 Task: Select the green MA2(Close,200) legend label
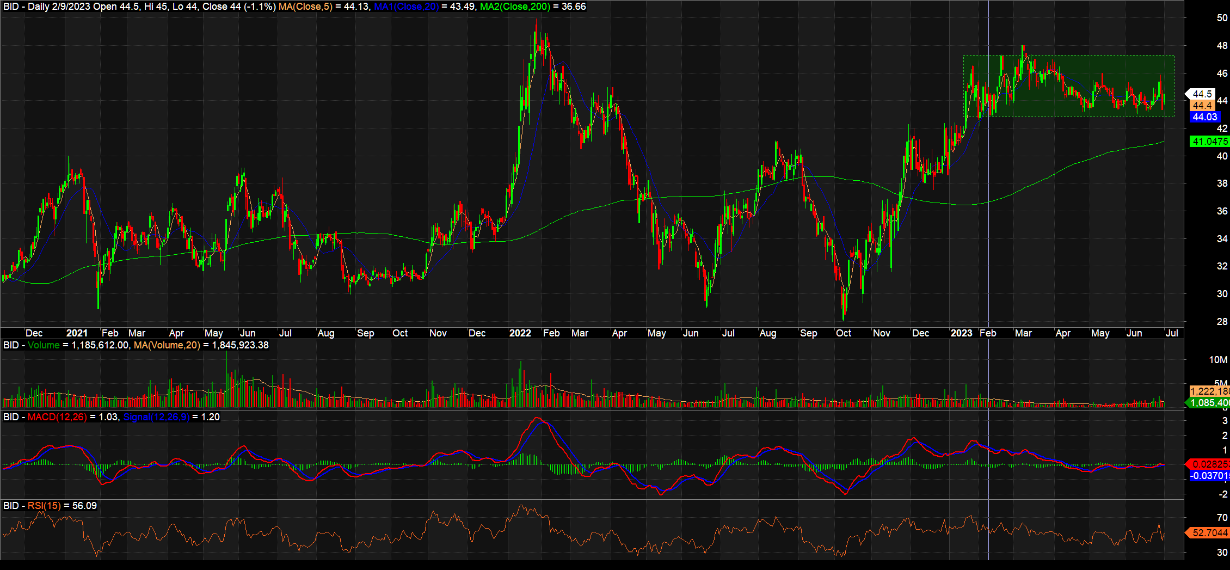pos(515,7)
